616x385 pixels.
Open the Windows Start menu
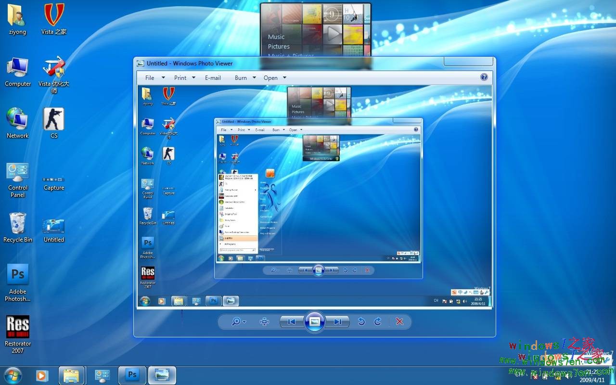[13, 375]
